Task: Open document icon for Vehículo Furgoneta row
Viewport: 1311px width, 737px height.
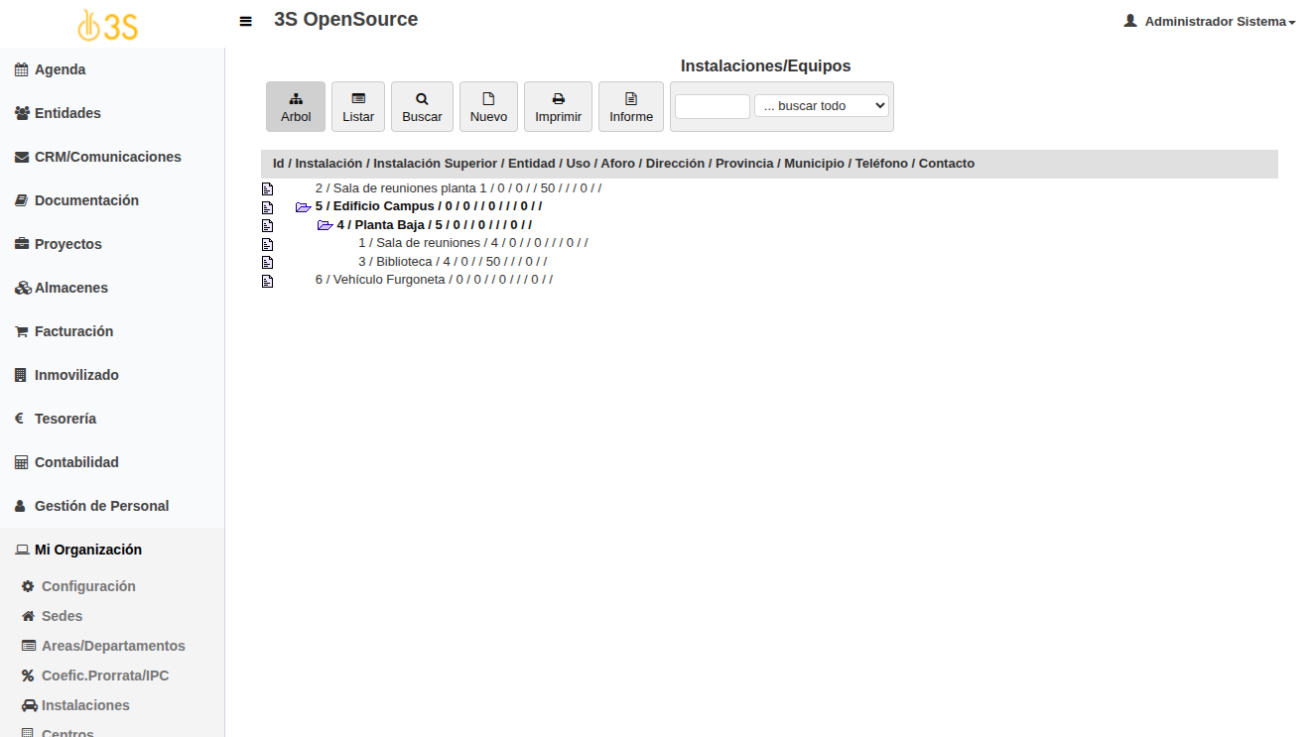Action: [x=267, y=281]
